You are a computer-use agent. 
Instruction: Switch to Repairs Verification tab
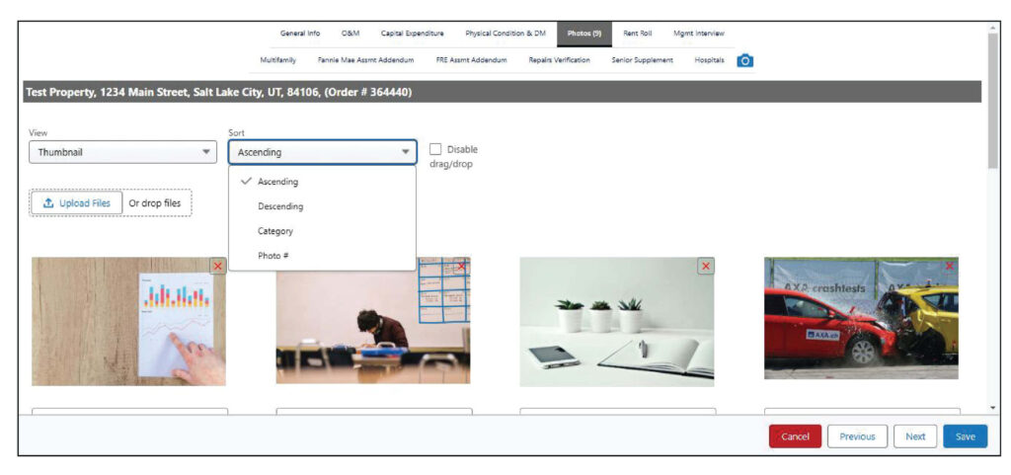(x=559, y=60)
